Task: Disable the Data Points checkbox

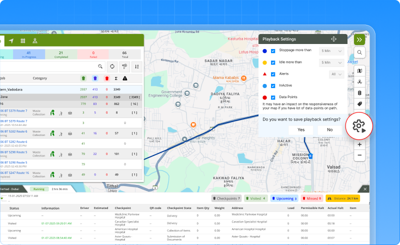Action: tap(273, 97)
